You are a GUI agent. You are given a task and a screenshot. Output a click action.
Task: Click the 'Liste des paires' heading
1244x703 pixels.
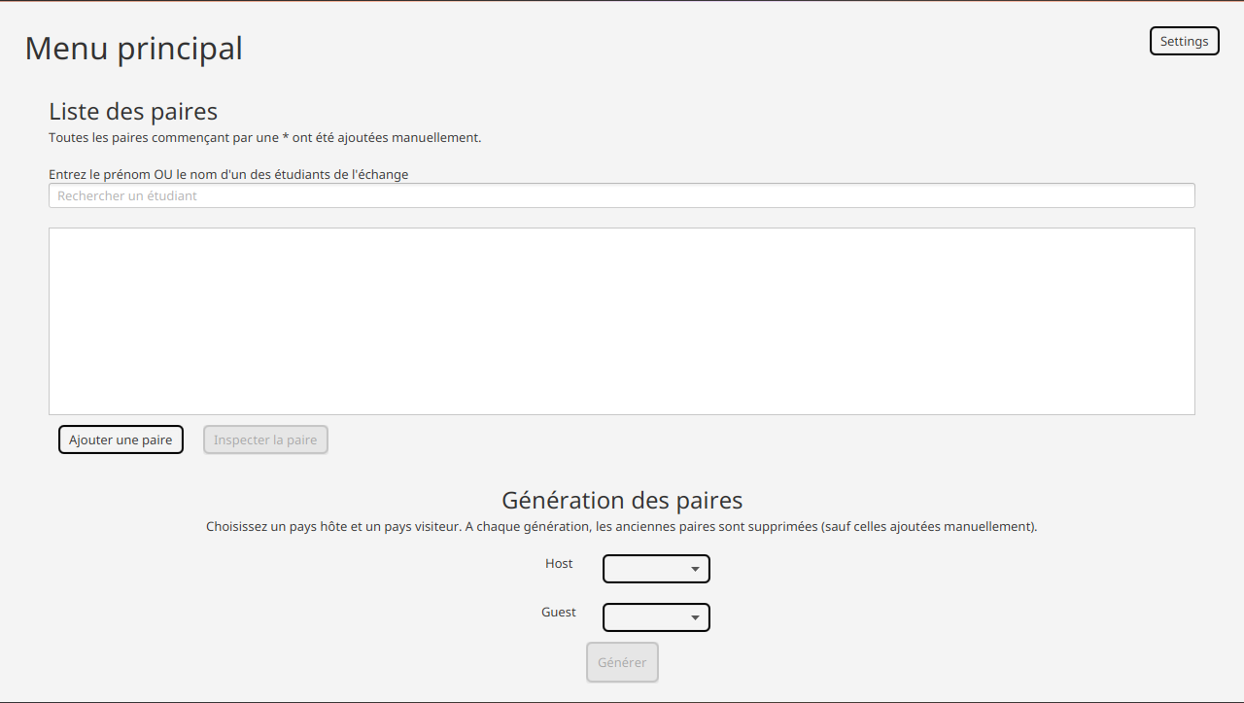click(x=133, y=111)
